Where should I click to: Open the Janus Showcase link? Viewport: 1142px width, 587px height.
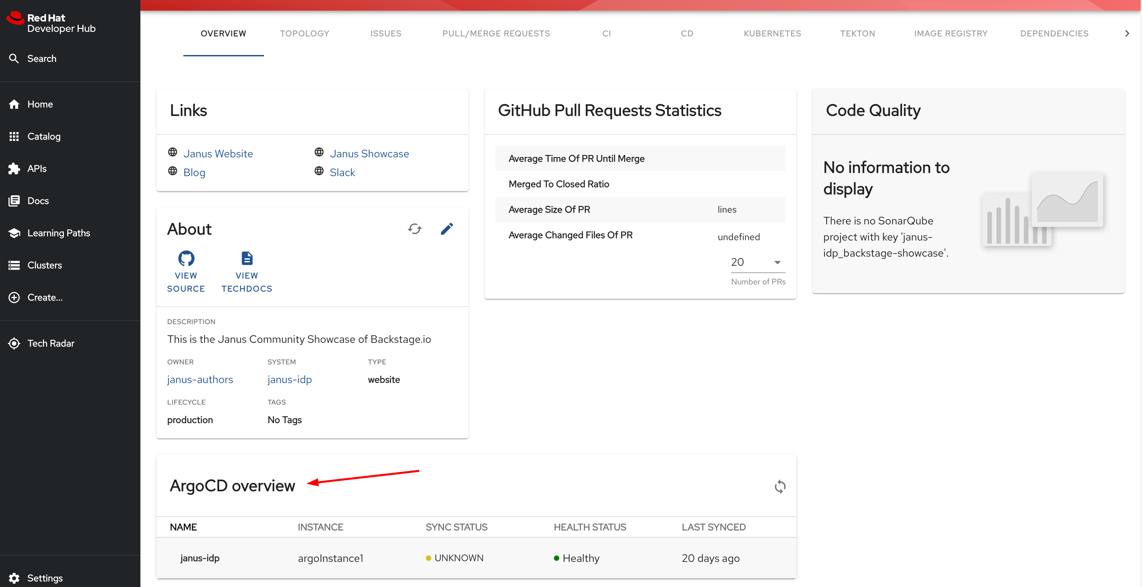pos(369,154)
